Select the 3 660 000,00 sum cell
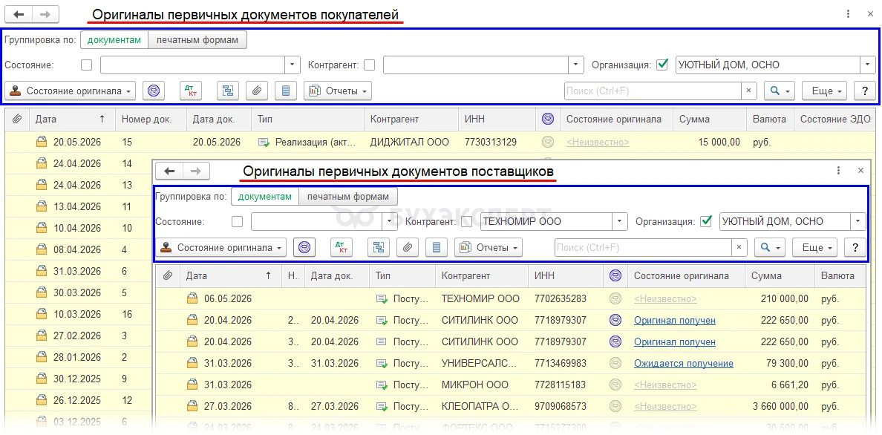The height and width of the screenshot is (435, 882). click(x=780, y=406)
